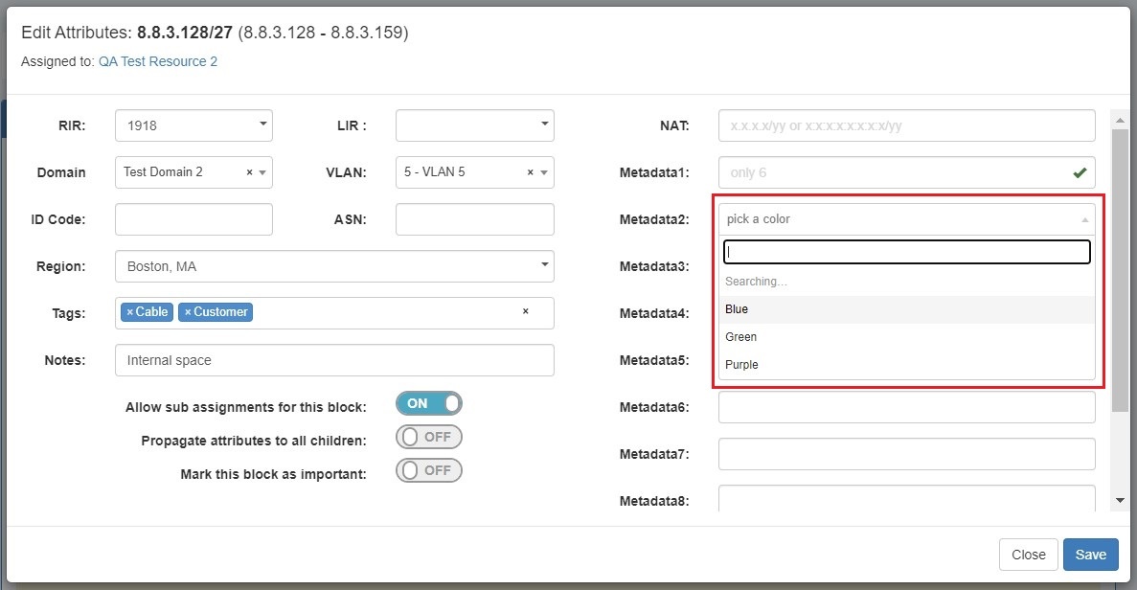Turn off sub assignments toggle
The image size is (1137, 590).
point(428,403)
